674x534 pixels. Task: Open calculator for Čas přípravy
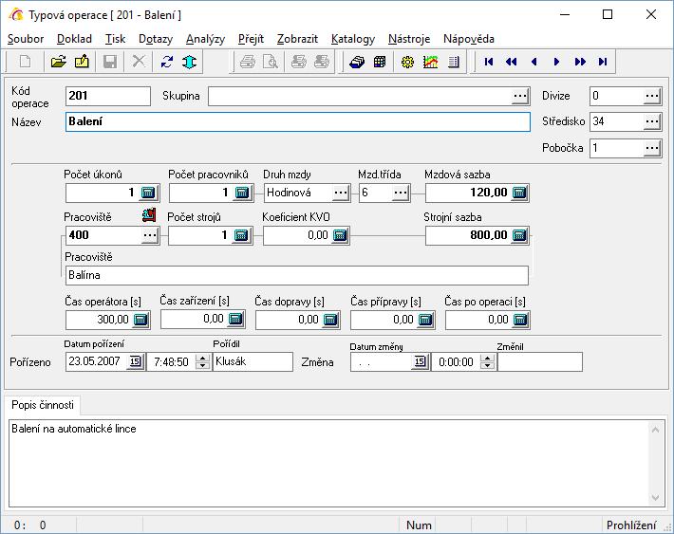[425, 320]
